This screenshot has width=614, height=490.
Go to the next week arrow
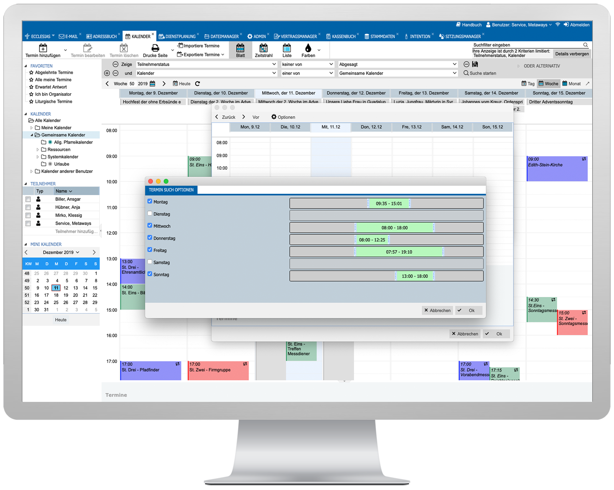point(164,84)
